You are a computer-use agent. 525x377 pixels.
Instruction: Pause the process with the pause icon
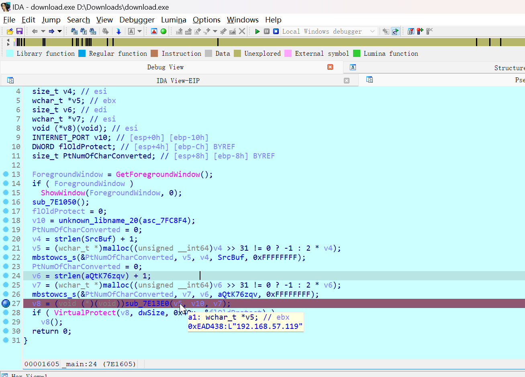(267, 31)
